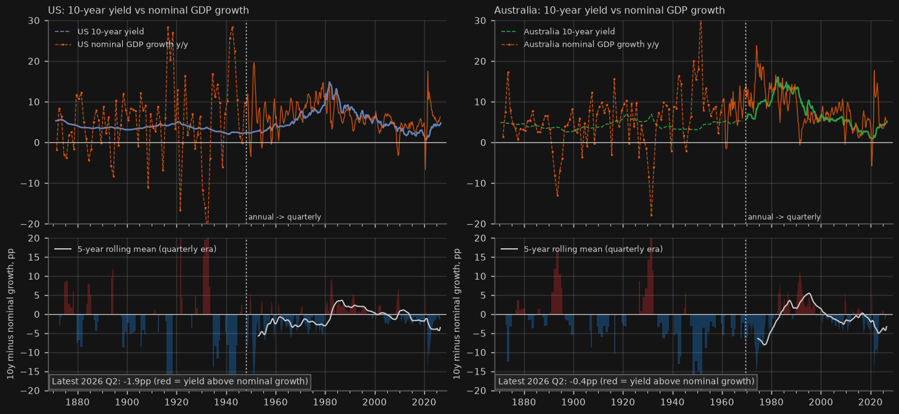
Task: Click the '2000' x-axis tick of Australia chart
Action: [821, 401]
